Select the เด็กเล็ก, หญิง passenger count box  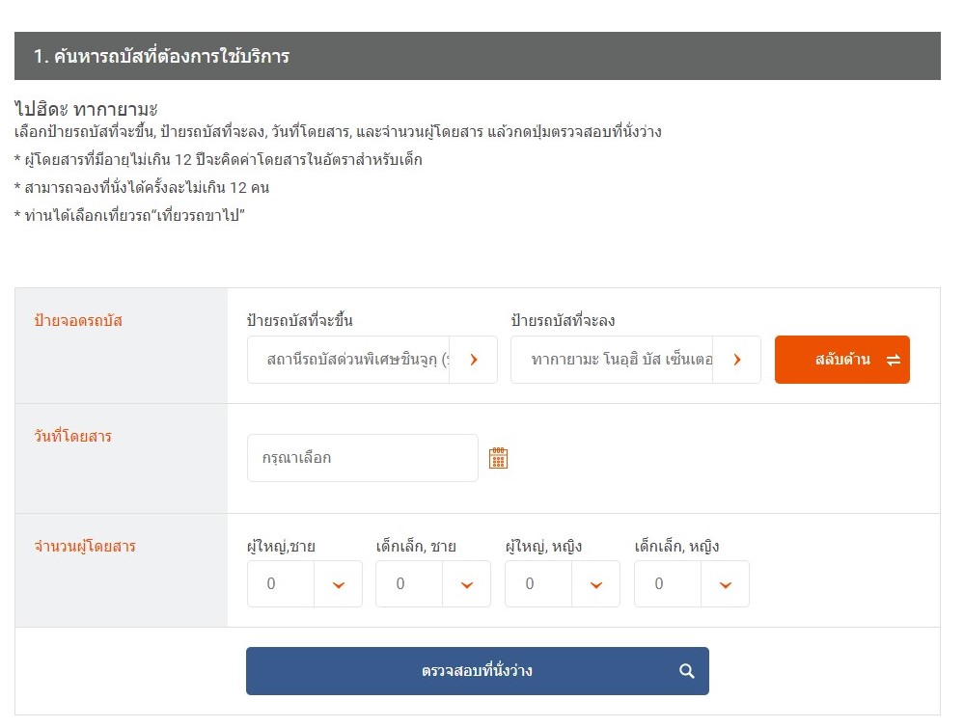pyautogui.click(x=669, y=584)
